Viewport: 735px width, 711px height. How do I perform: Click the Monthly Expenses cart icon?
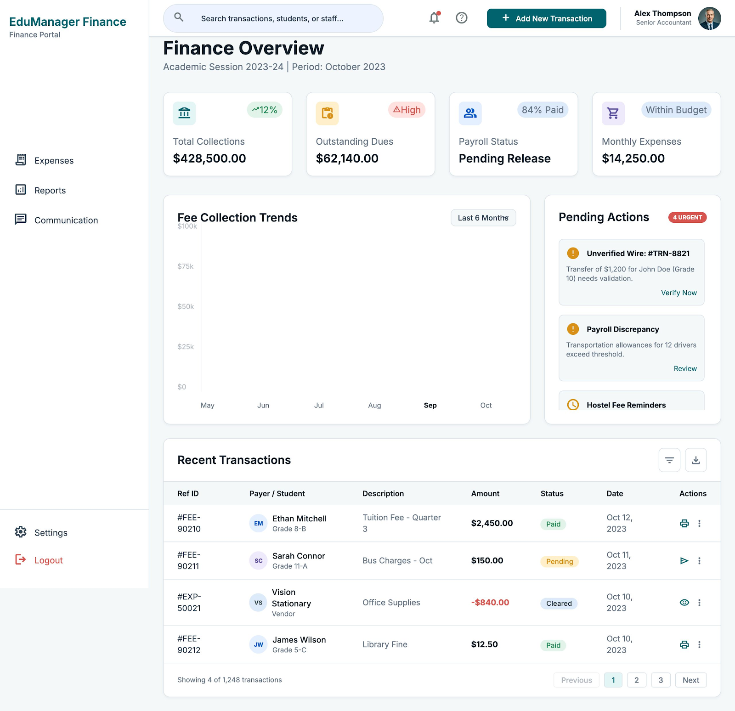613,113
